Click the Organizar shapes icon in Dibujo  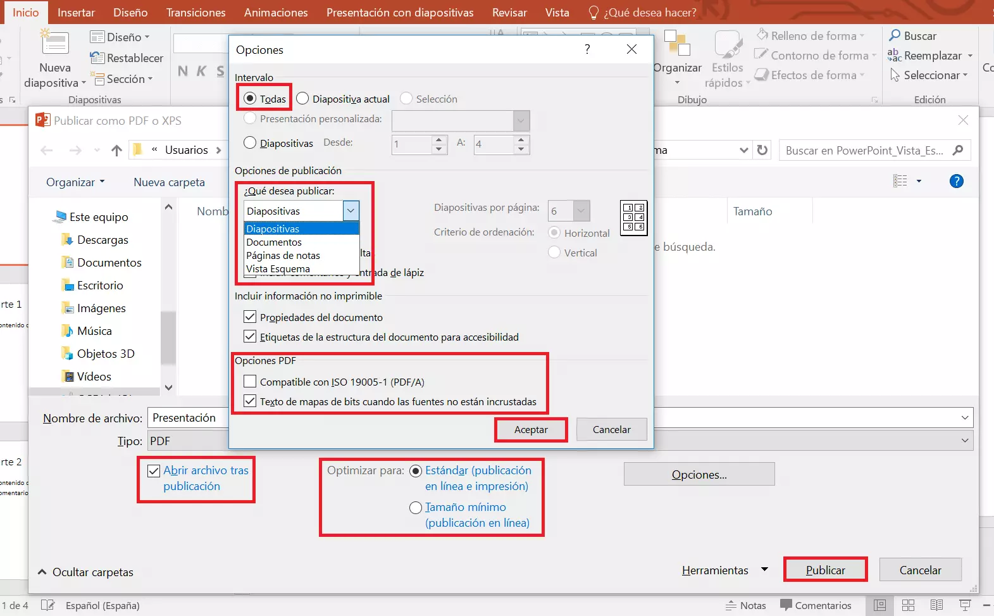[677, 43]
